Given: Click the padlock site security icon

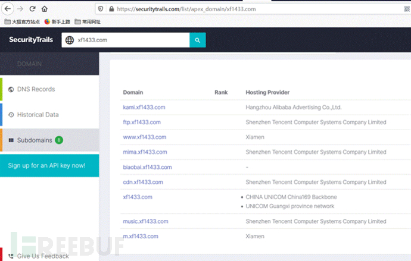Looking at the screenshot, I should point(111,9).
